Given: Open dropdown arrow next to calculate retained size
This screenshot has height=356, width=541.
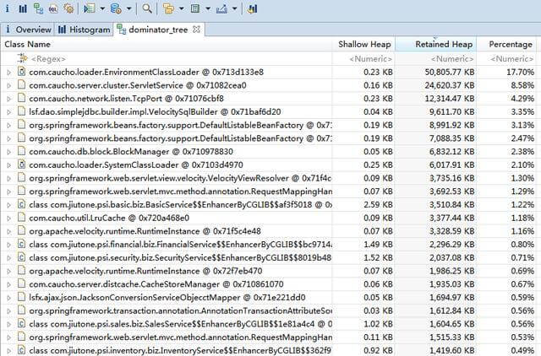Looking at the screenshot, I should pos(208,8).
